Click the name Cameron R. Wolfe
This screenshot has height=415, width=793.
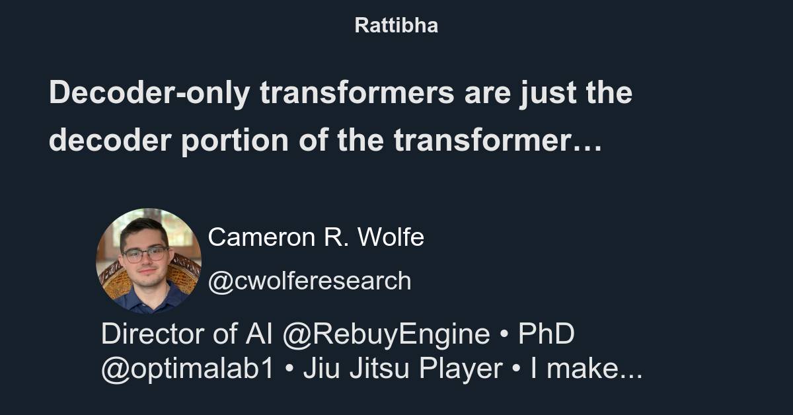[x=316, y=237]
